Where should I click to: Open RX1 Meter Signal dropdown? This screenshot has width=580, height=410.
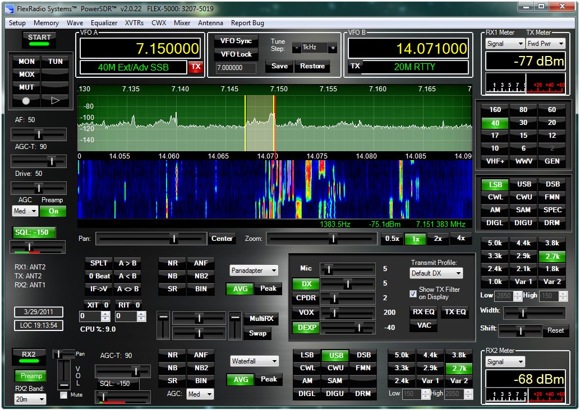[504, 44]
